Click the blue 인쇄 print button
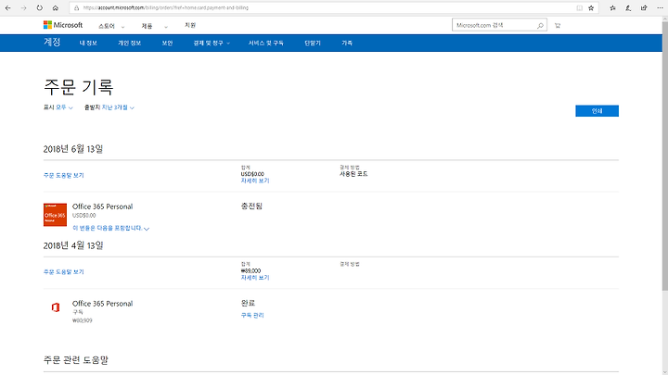This screenshot has height=375, width=668. point(597,110)
